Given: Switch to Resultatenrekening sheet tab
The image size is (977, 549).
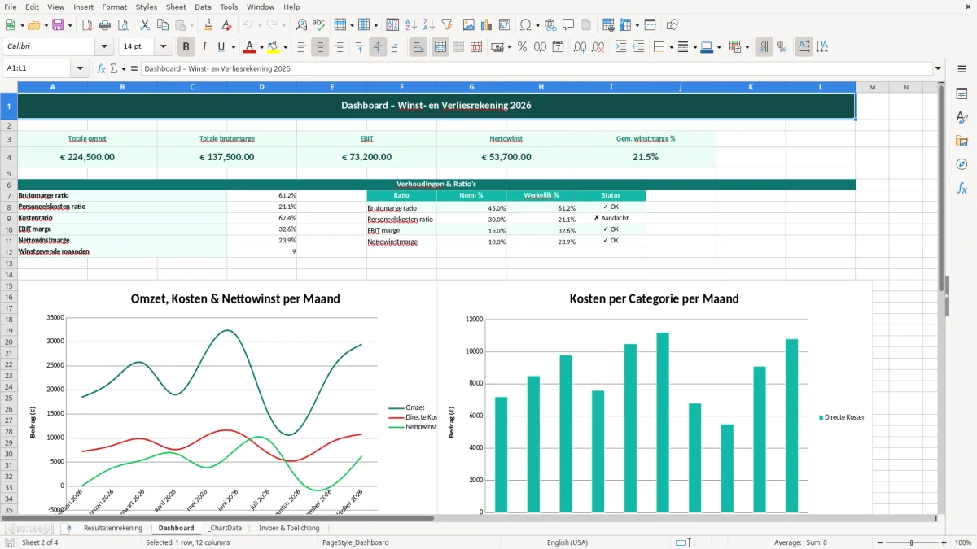Looking at the screenshot, I should [112, 528].
